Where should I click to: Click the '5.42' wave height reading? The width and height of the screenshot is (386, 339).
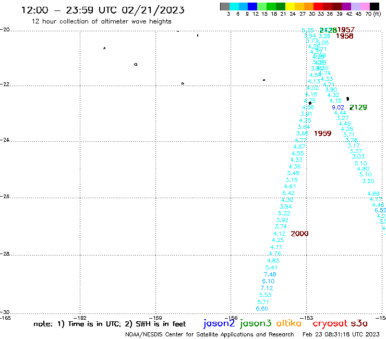click(x=288, y=193)
